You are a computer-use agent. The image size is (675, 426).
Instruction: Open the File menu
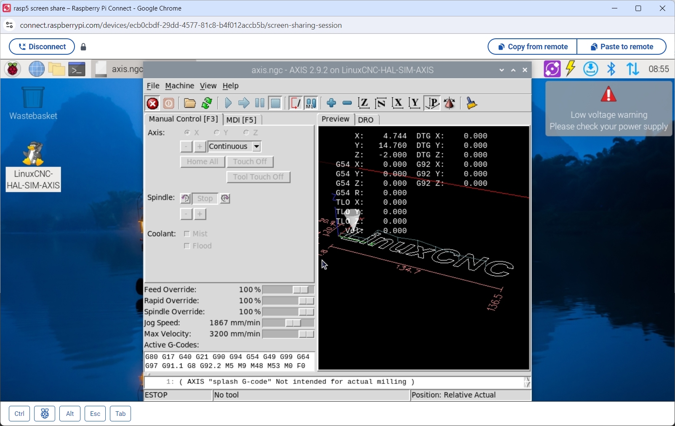[153, 86]
